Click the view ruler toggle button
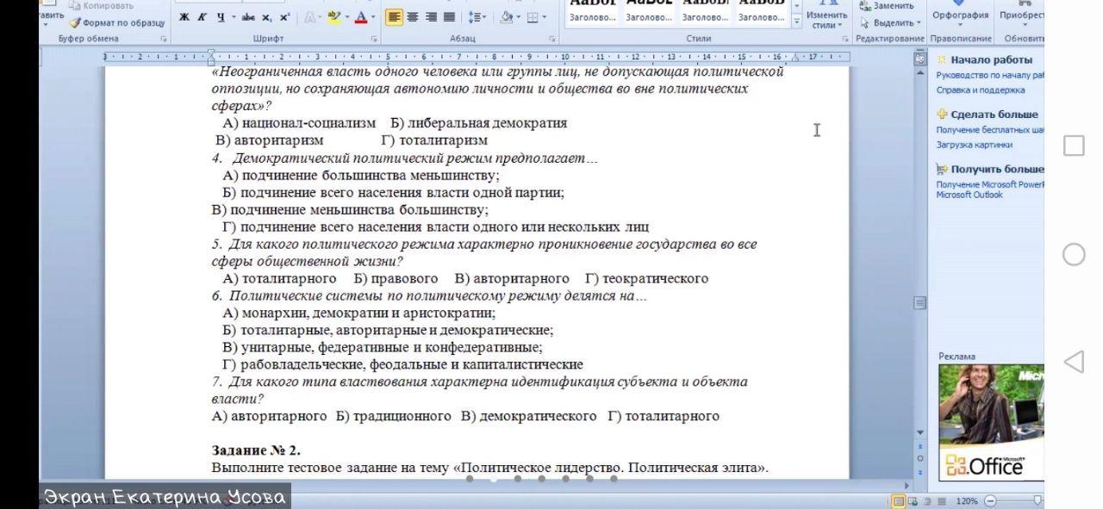 click(x=919, y=59)
